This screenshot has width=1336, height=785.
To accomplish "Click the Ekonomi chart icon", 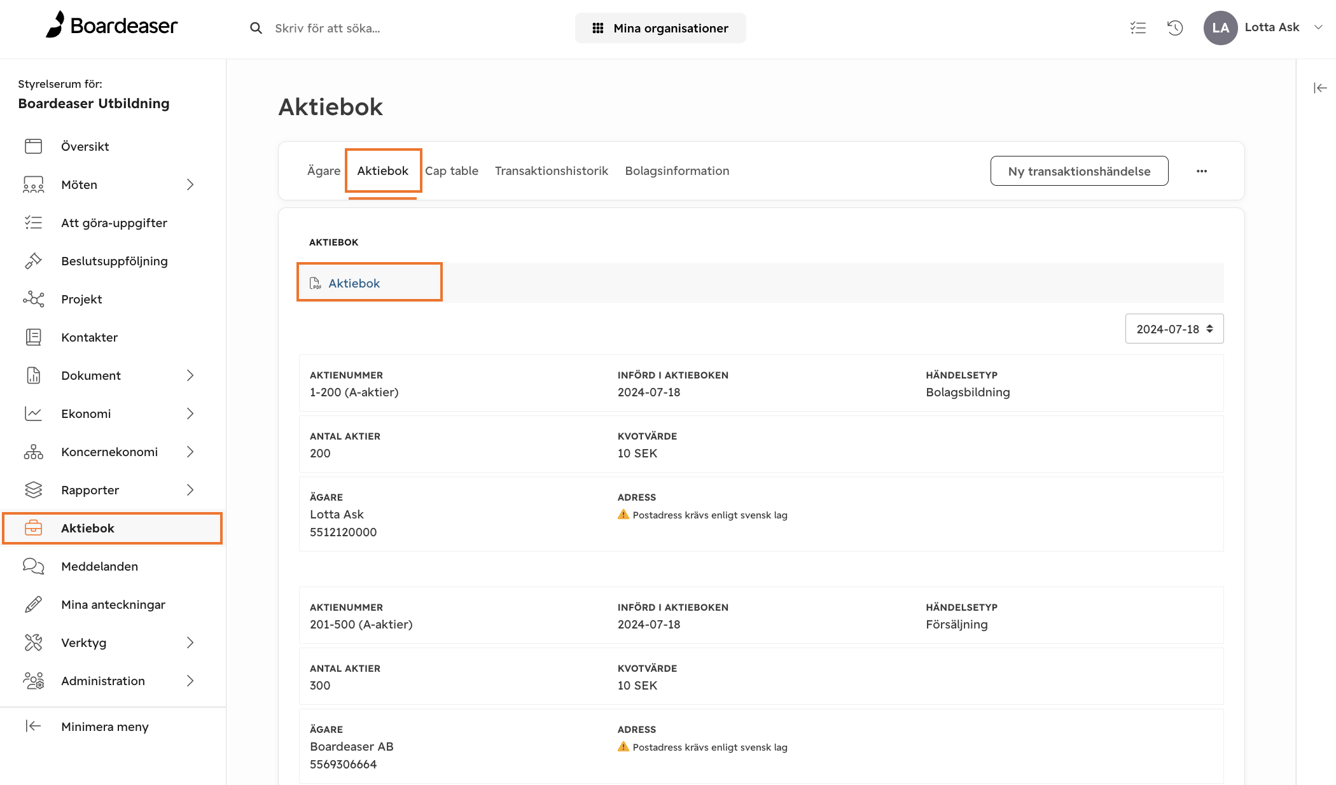I will tap(33, 413).
